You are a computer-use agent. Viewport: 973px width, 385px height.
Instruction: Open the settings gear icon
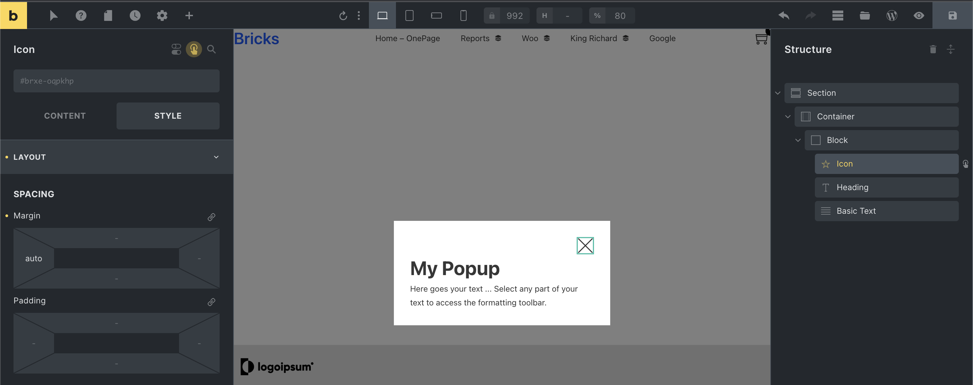tap(162, 16)
